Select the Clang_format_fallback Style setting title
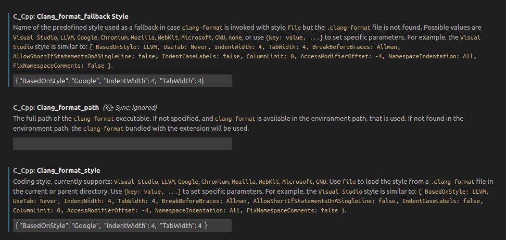Viewport: 506px width, 240px height. point(71,17)
